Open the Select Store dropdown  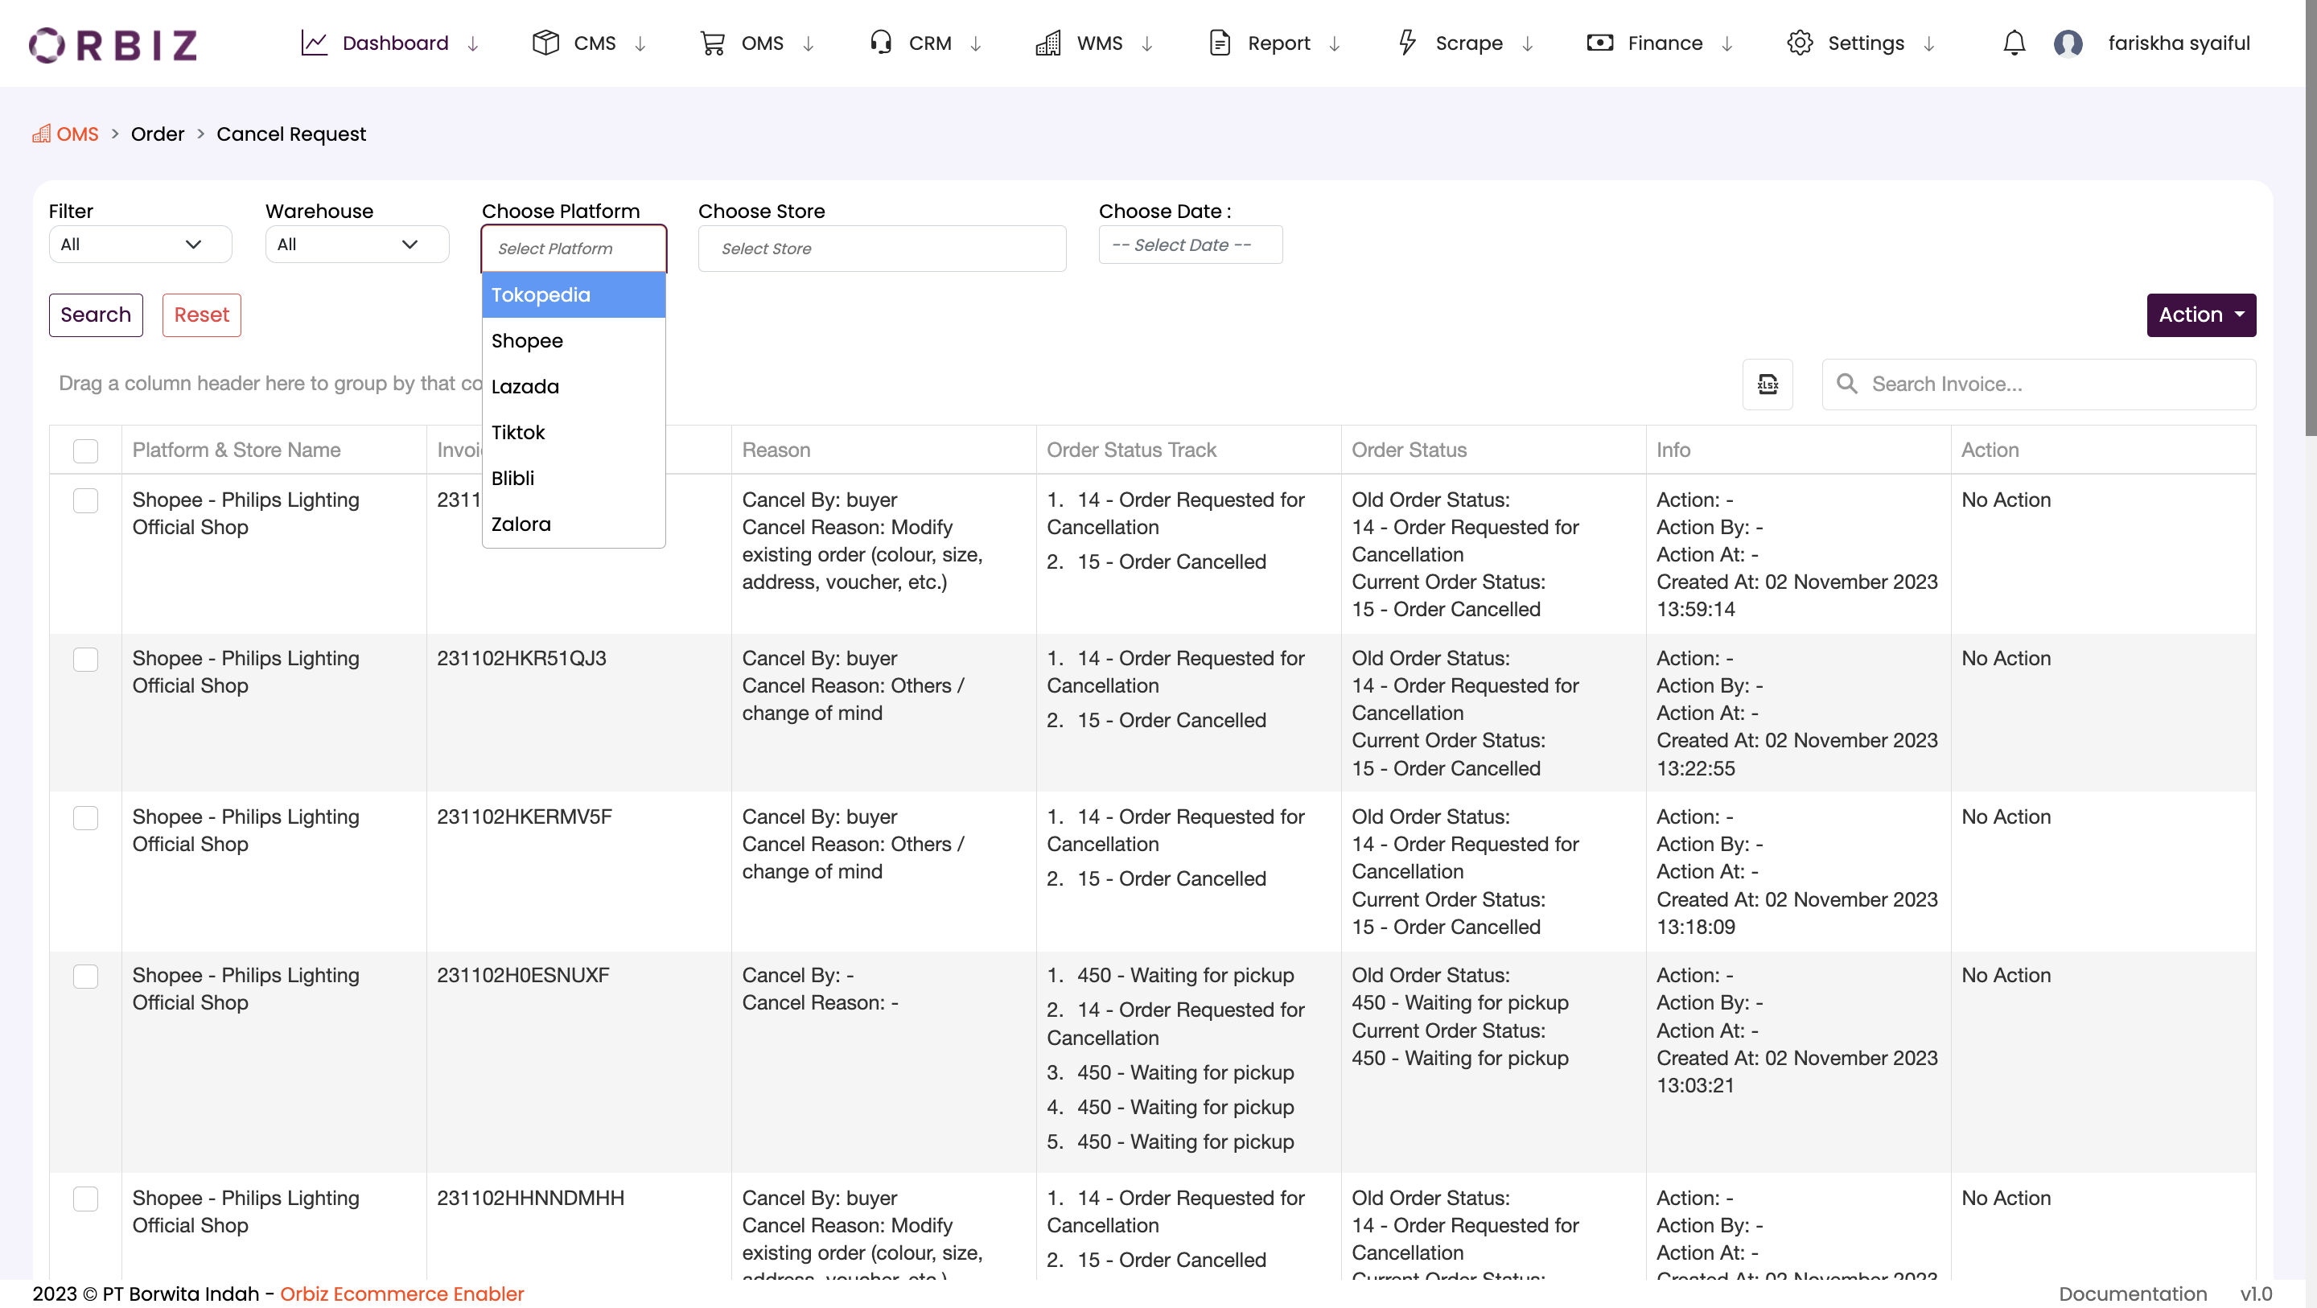click(882, 249)
